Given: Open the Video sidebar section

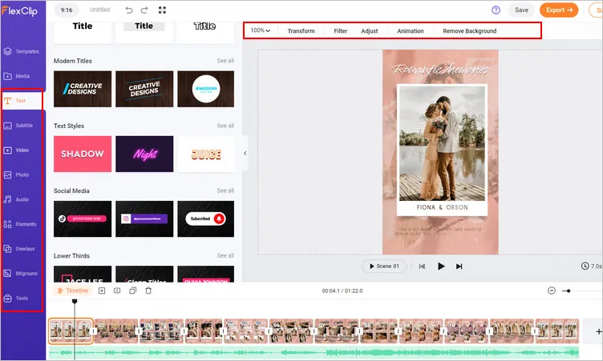Looking at the screenshot, I should [17, 150].
